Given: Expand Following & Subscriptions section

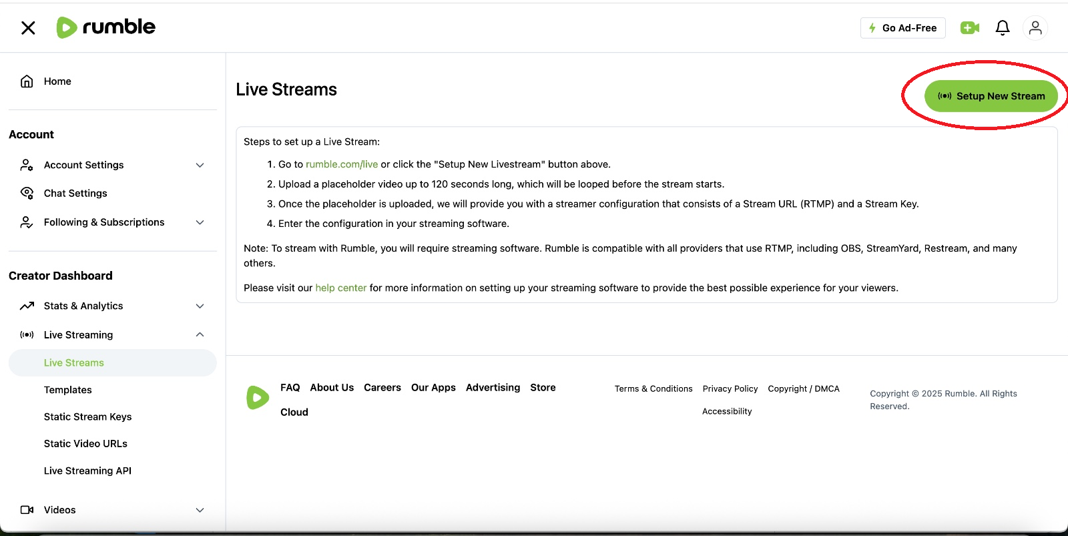Looking at the screenshot, I should point(200,222).
